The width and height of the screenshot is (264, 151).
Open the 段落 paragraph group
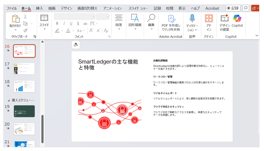[119, 22]
